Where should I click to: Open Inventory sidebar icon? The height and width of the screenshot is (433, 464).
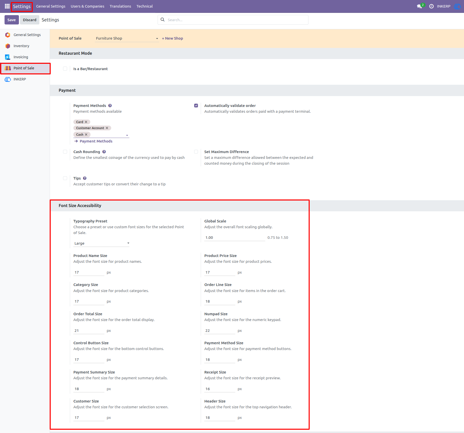[x=8, y=46]
